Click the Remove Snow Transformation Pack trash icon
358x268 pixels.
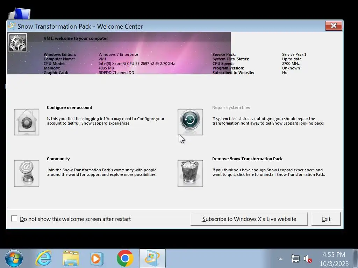tap(190, 173)
